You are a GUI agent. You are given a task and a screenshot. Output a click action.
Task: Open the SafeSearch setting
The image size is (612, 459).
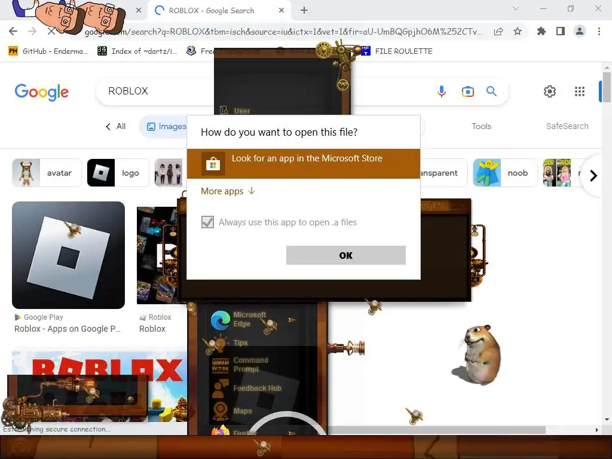click(x=567, y=127)
